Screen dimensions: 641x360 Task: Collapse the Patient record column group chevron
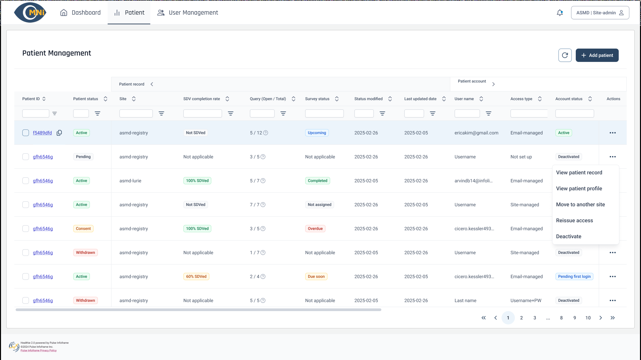[x=152, y=84]
